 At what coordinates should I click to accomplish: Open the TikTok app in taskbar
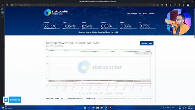[110, 108]
